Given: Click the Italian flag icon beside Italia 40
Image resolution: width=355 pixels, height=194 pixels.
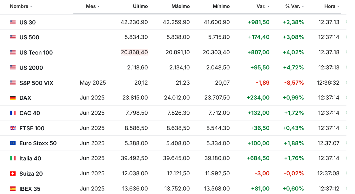Looking at the screenshot, I should coord(13,158).
